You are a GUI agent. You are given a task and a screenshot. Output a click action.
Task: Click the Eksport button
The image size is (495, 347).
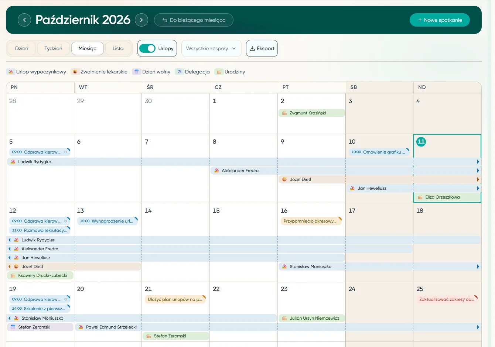(x=262, y=48)
